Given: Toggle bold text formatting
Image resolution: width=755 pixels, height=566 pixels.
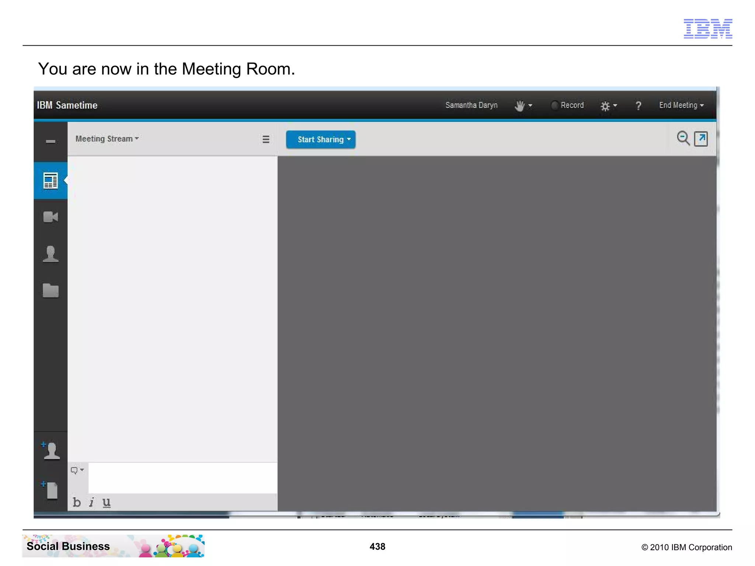Looking at the screenshot, I should [x=77, y=502].
